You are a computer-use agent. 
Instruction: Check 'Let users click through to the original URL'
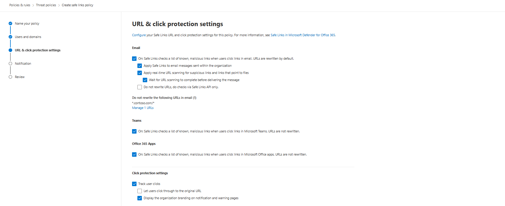(x=140, y=191)
